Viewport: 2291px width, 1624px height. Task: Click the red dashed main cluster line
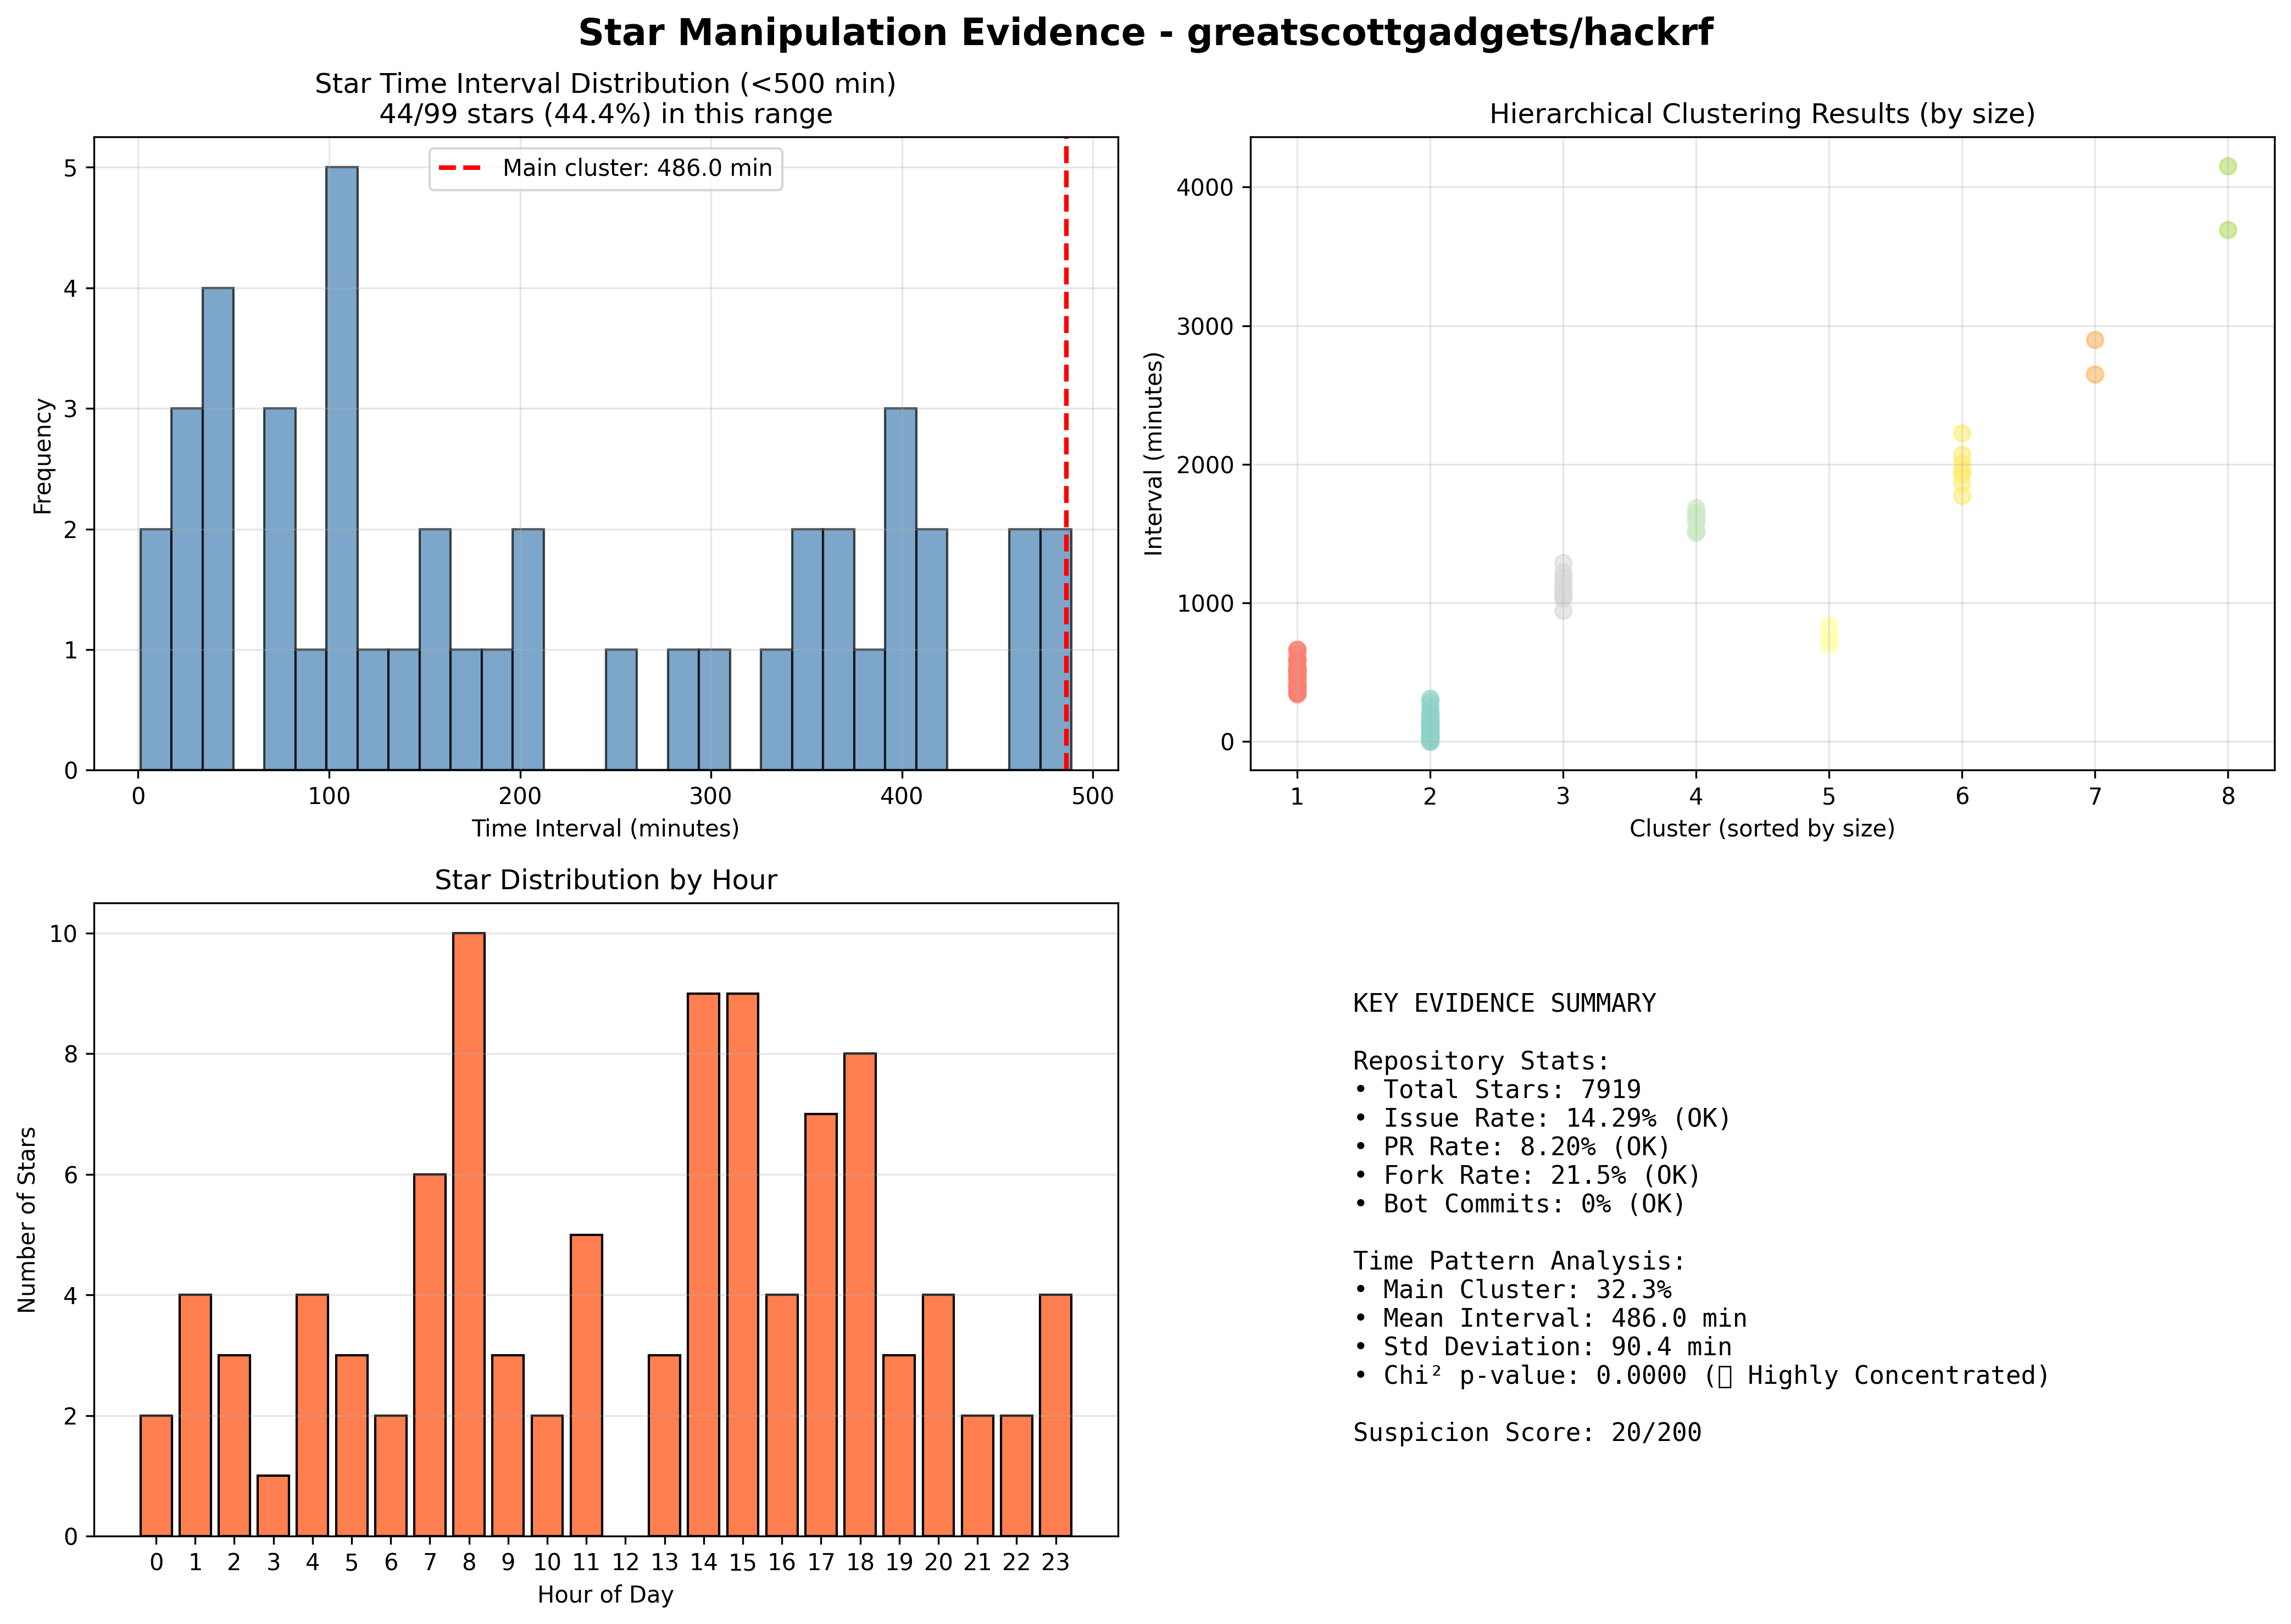click(1065, 453)
